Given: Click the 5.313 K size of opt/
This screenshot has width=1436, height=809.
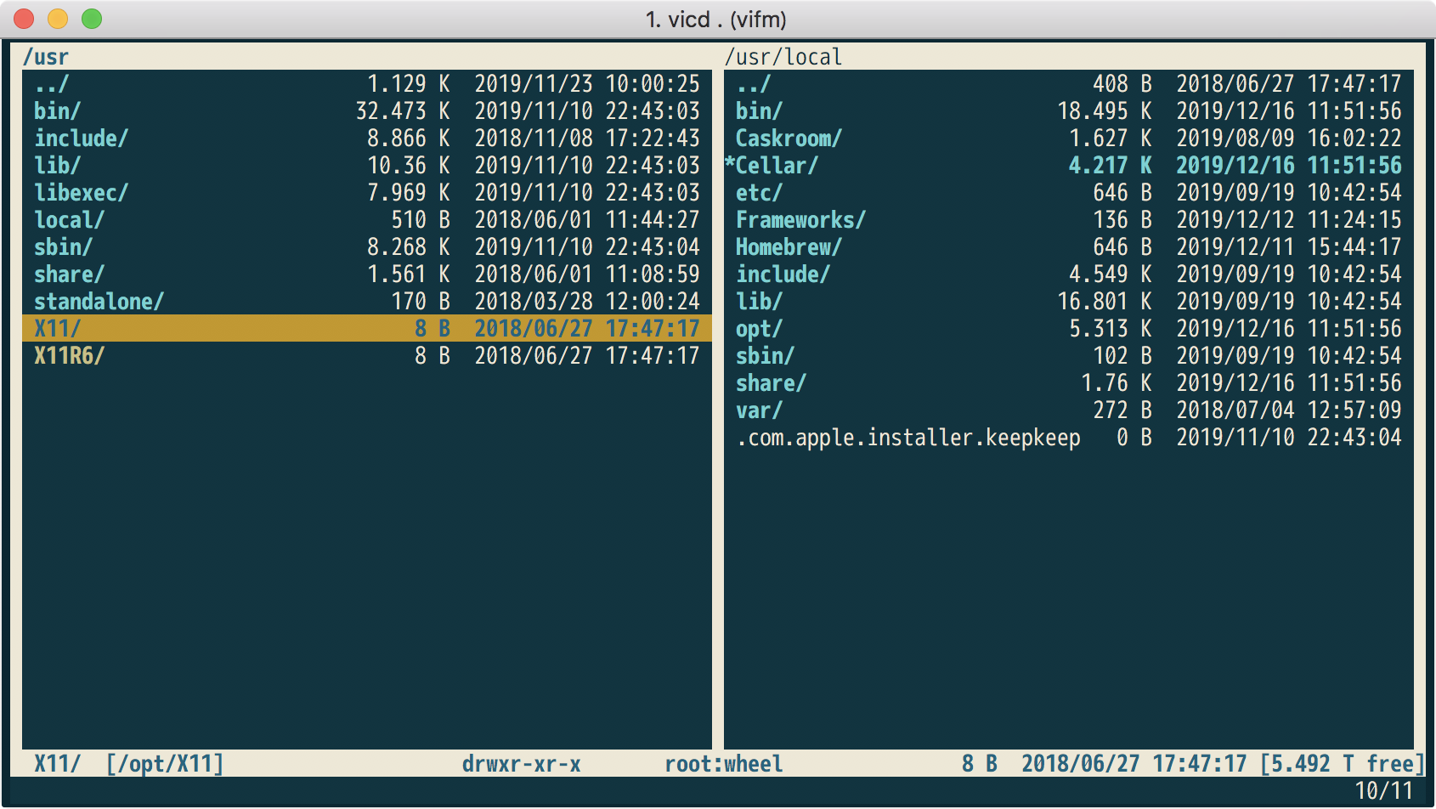Looking at the screenshot, I should click(x=1111, y=329).
